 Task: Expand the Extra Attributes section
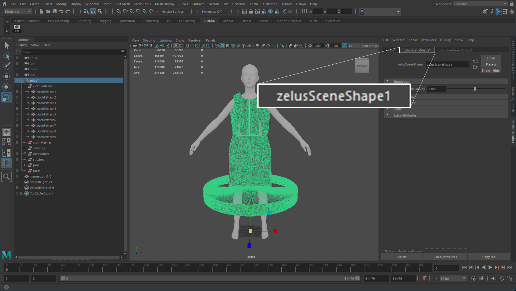(x=387, y=115)
